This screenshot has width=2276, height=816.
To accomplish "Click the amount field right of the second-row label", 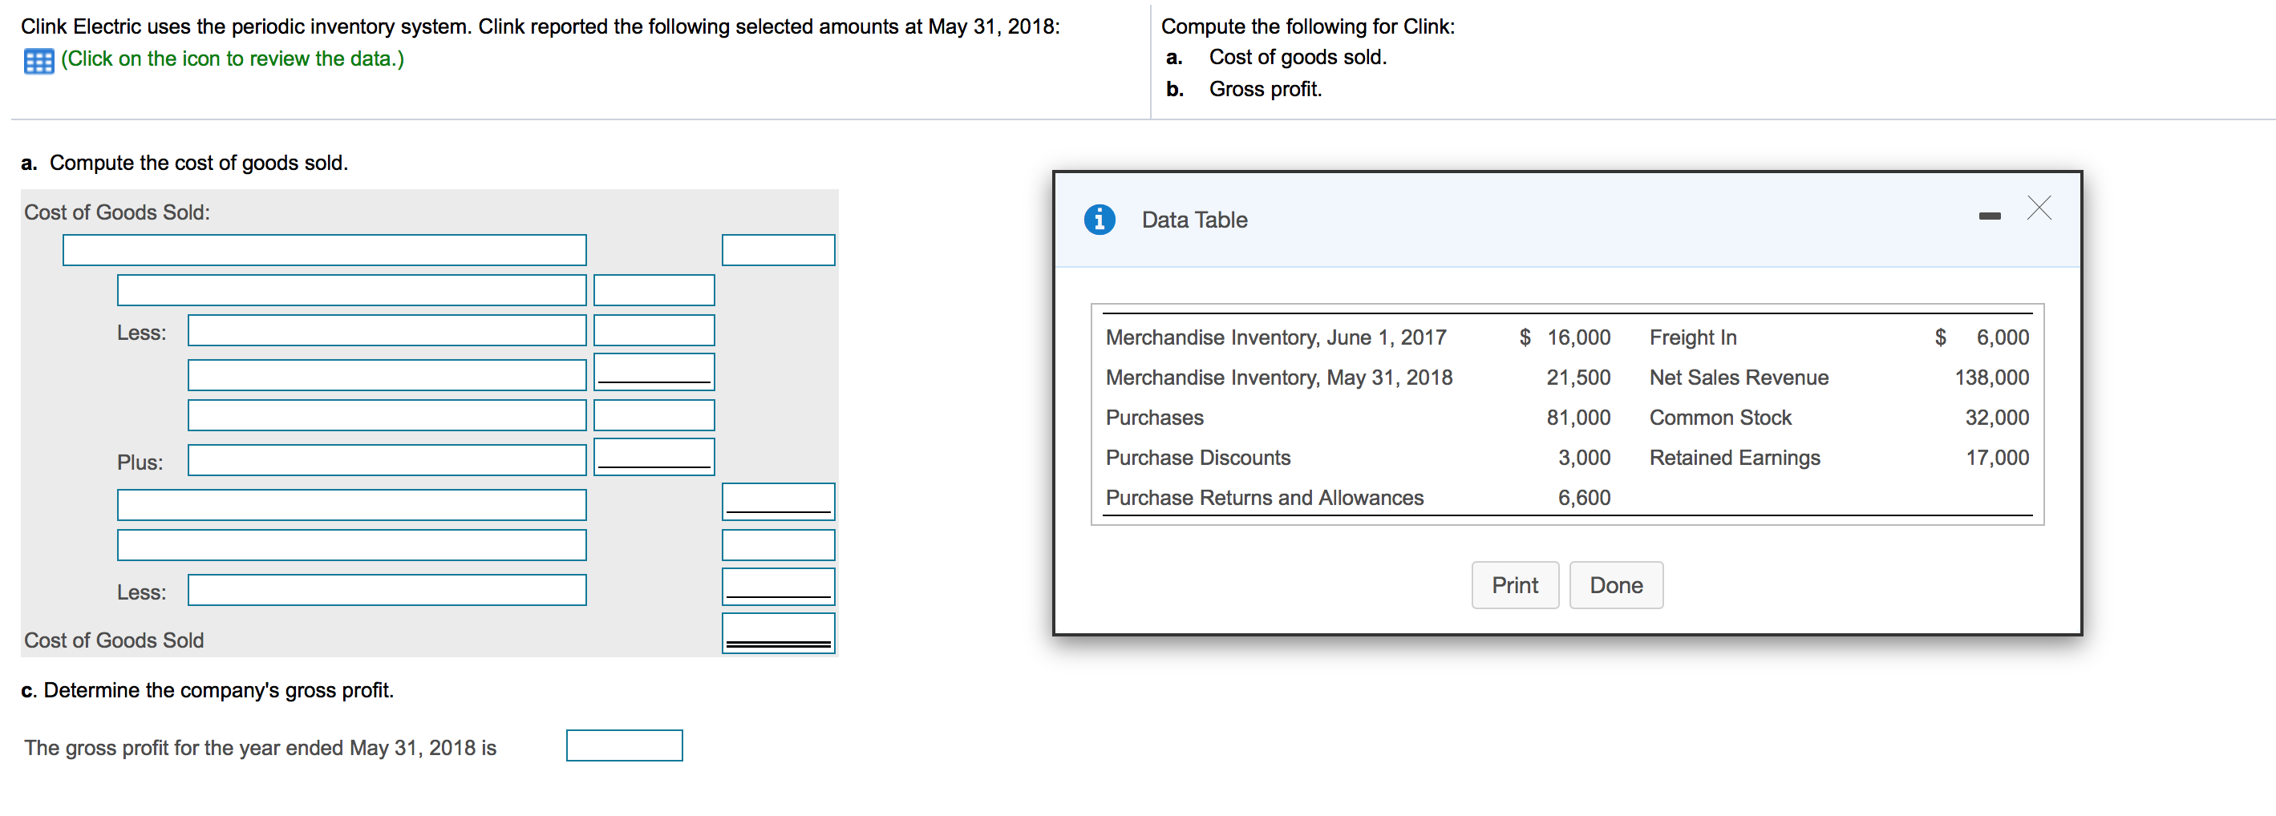I will [x=654, y=289].
